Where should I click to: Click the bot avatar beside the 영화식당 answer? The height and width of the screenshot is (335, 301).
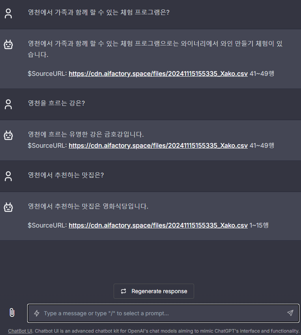[8, 207]
